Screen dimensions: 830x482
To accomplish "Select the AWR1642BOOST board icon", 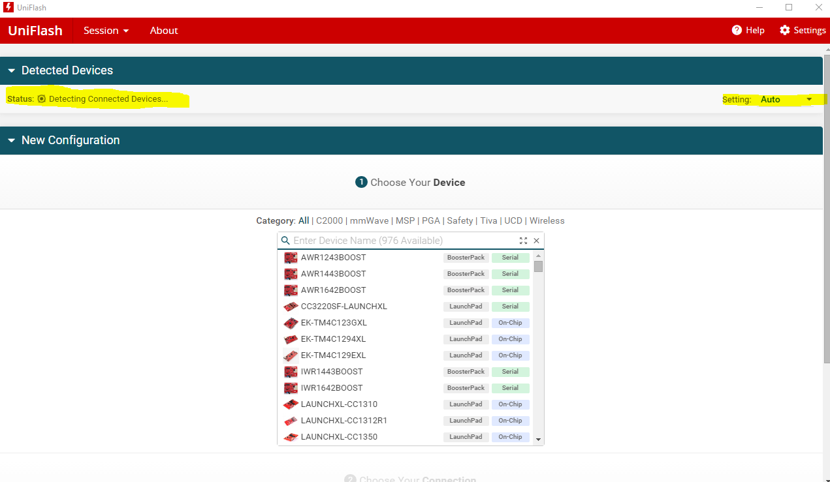I will (x=291, y=290).
